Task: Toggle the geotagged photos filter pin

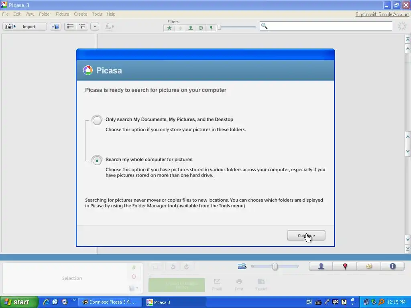Action: coord(211,28)
